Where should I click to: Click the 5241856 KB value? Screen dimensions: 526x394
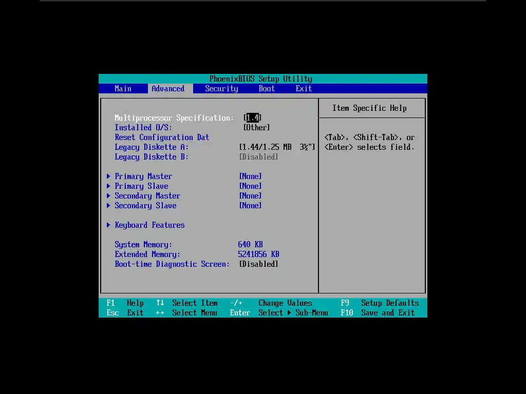click(258, 254)
